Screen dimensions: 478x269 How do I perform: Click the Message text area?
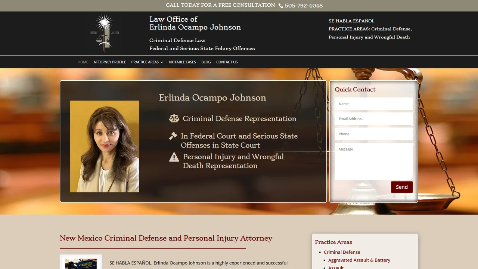[374, 161]
